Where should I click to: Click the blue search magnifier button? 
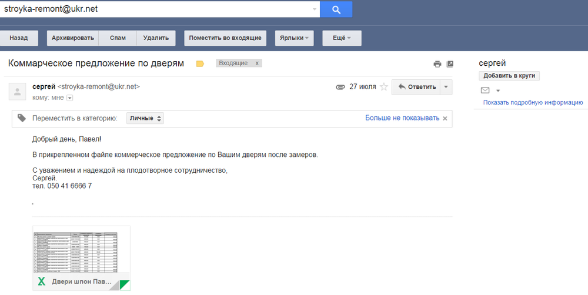click(336, 9)
